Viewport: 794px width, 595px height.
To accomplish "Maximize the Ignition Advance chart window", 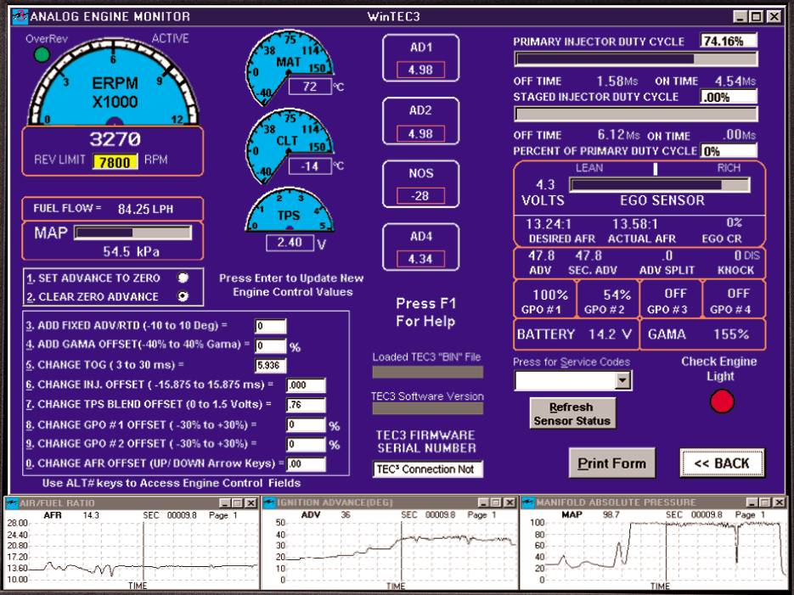I will [496, 502].
